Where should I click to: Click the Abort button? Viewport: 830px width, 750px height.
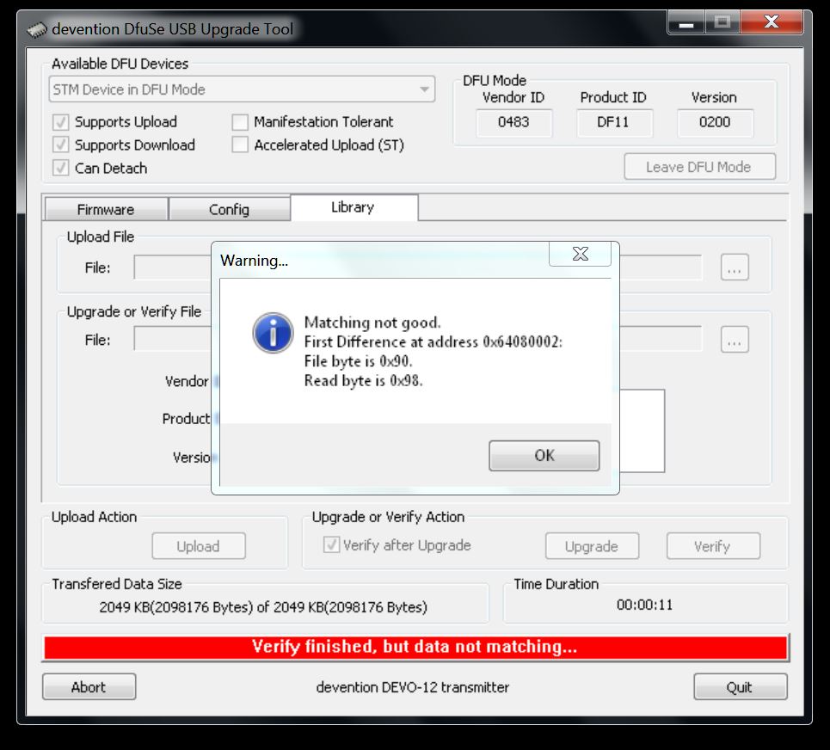pos(89,686)
